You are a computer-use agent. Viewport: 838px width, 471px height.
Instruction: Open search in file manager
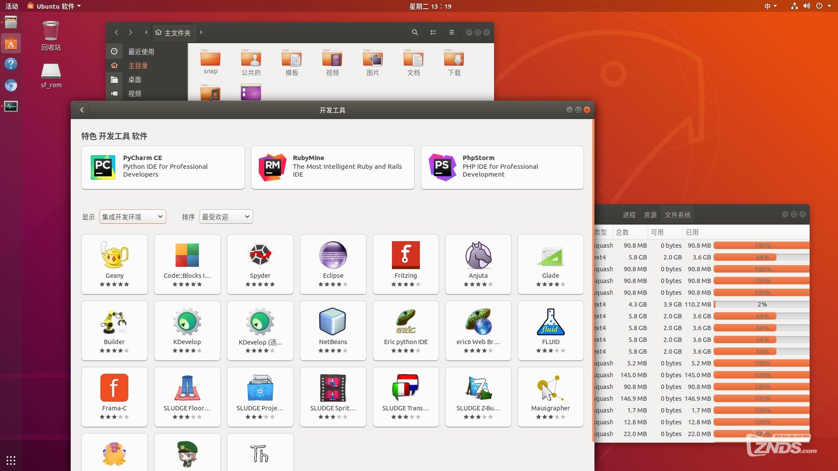(x=415, y=32)
